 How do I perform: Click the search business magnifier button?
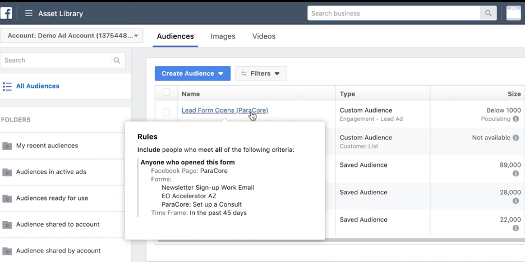tap(489, 13)
